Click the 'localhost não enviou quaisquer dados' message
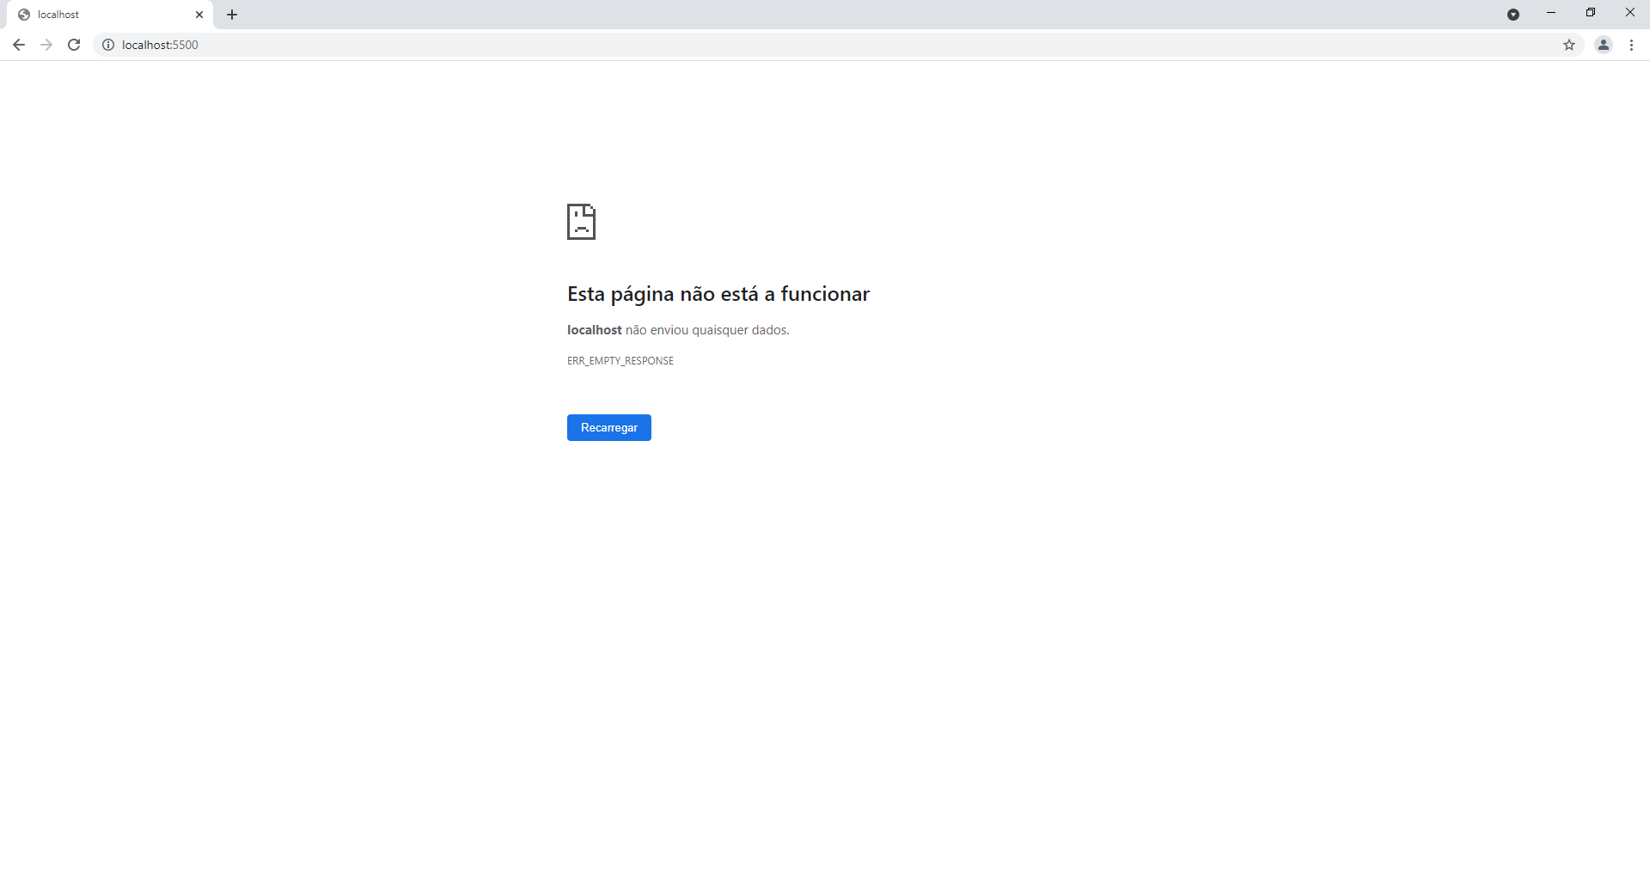The width and height of the screenshot is (1650, 894). click(678, 330)
